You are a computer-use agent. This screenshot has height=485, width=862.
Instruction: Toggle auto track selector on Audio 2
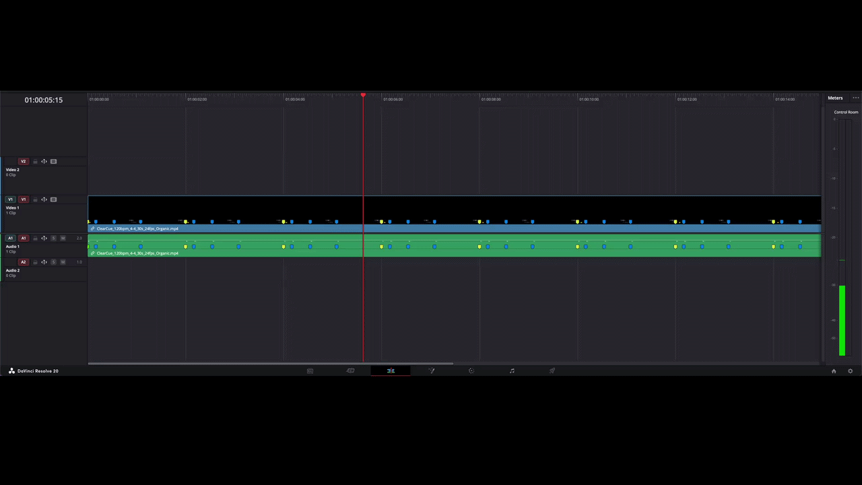click(44, 262)
